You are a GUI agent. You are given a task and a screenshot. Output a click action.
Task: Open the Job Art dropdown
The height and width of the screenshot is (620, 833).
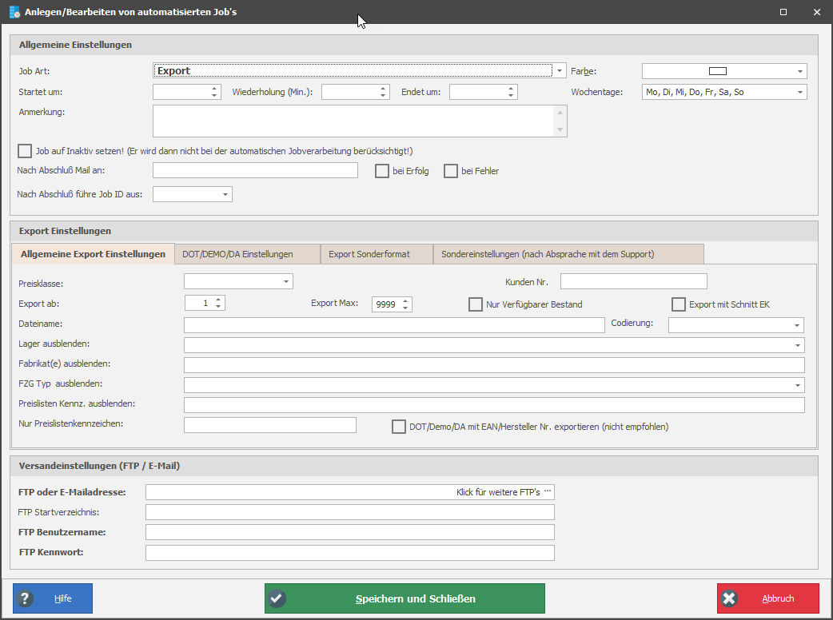[560, 70]
